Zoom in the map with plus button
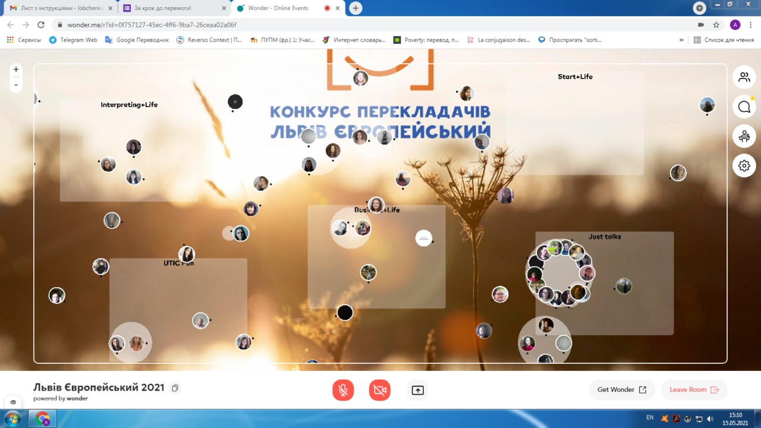761x428 pixels. click(x=16, y=70)
